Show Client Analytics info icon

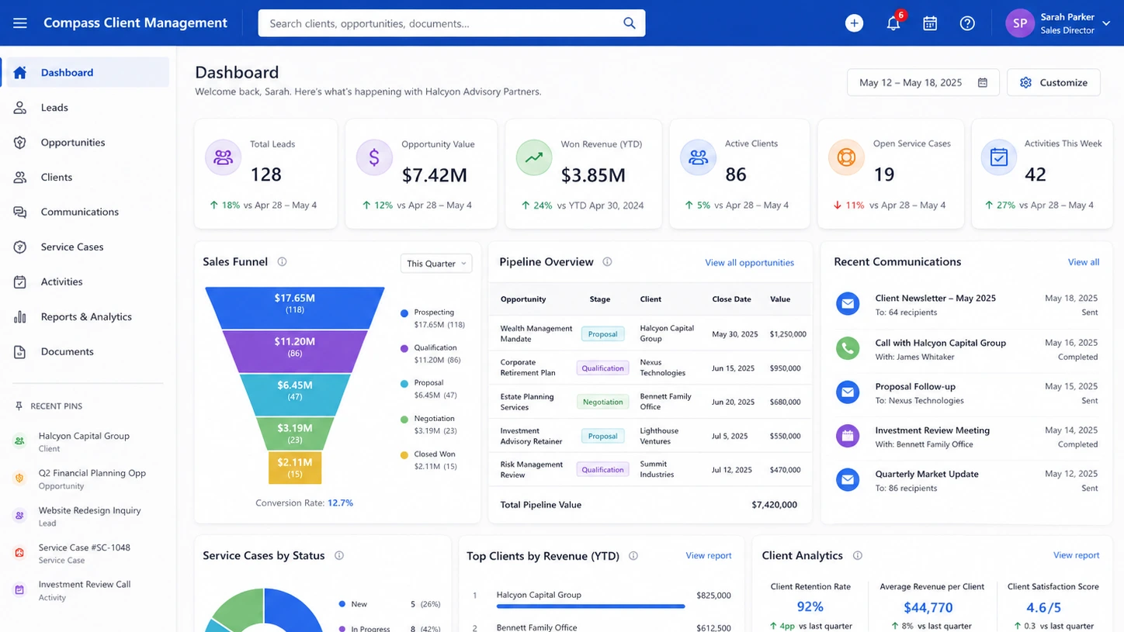coord(857,555)
